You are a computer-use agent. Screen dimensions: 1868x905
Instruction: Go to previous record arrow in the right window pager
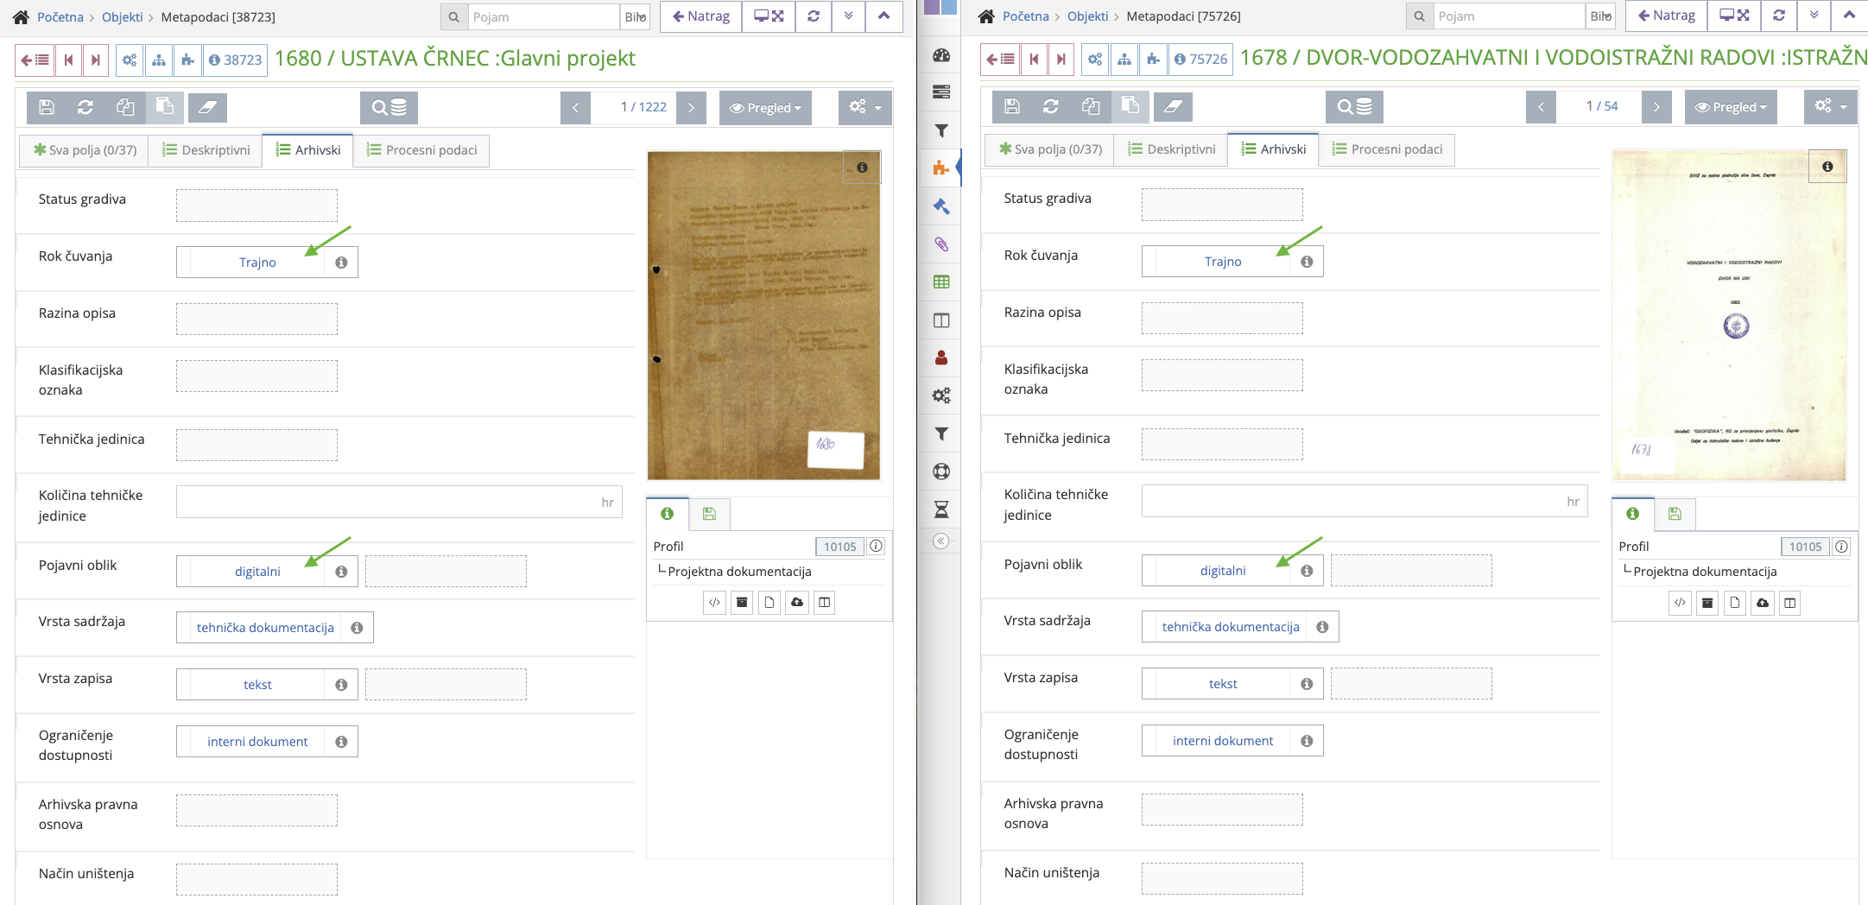click(1541, 107)
